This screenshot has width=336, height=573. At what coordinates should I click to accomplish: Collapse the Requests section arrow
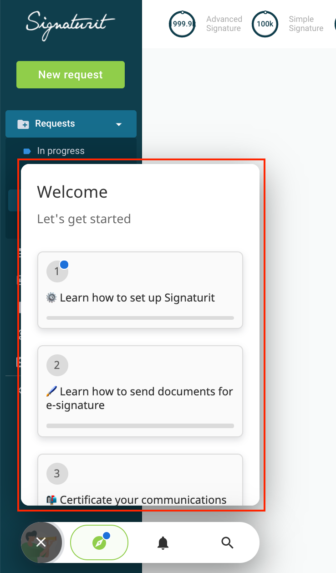coord(119,124)
